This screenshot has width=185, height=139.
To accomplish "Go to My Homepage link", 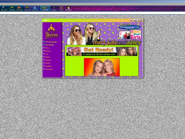I will coord(51,42).
